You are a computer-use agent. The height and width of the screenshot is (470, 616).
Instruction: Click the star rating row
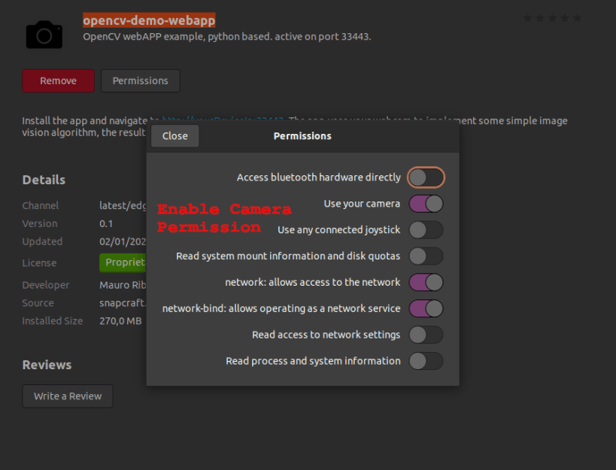(552, 18)
